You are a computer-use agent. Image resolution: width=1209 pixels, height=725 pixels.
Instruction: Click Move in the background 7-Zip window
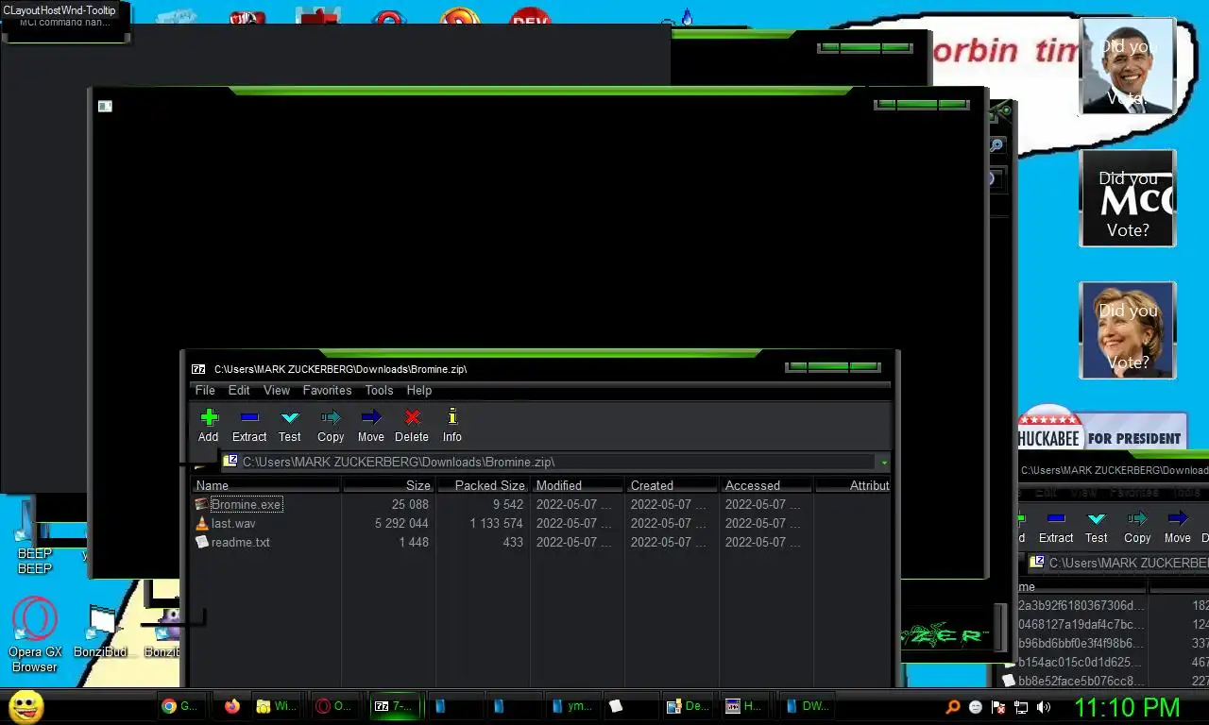pos(1177,527)
